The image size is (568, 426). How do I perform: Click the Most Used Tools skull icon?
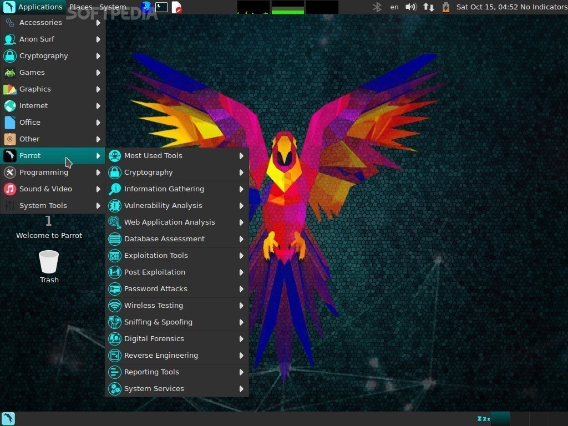[115, 156]
